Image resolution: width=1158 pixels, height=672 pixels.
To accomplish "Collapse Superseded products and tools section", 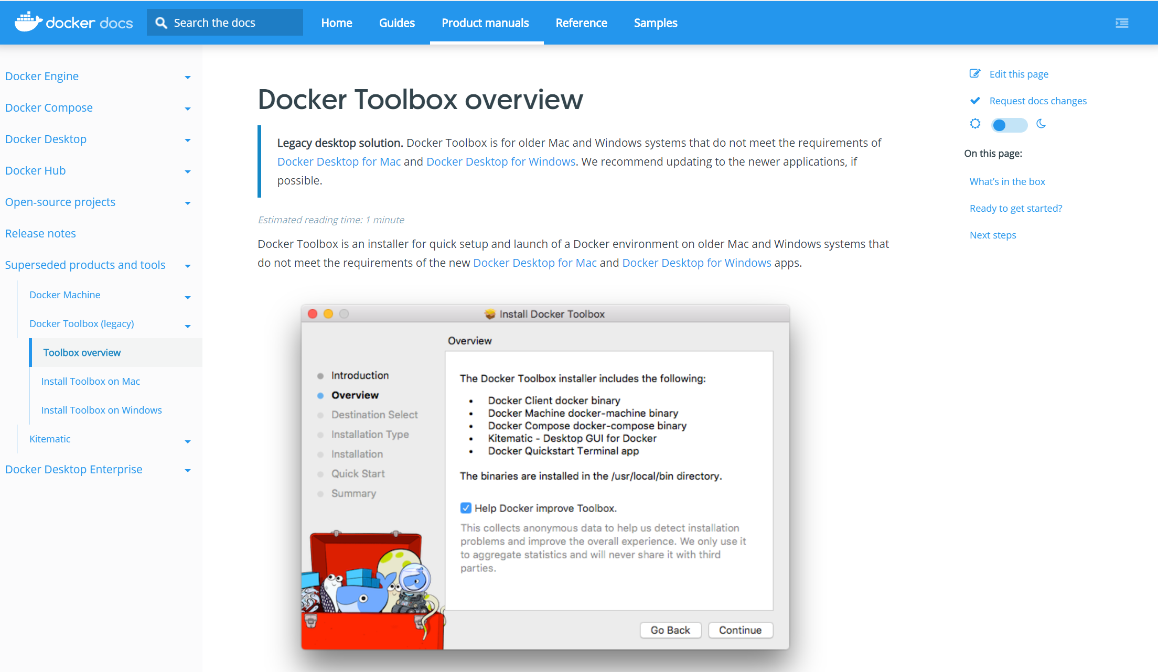I will pyautogui.click(x=188, y=266).
